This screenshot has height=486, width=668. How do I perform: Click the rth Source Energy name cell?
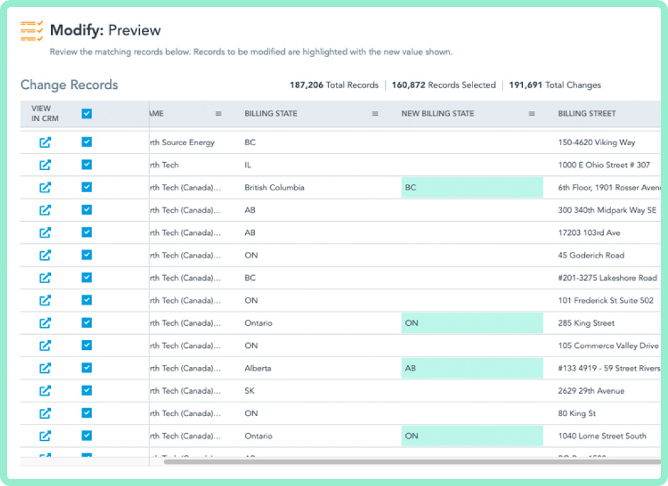pos(182,143)
